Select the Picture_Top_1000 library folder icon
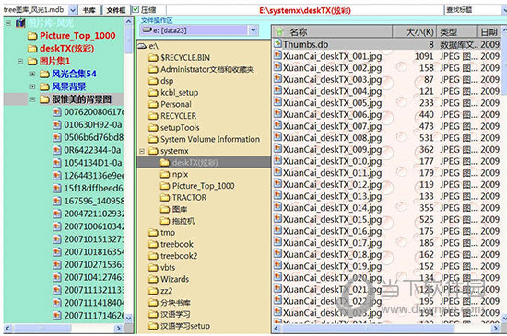This screenshot has width=507, height=336. pos(32,36)
